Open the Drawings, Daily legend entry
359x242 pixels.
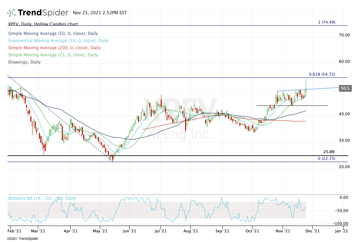24,62
